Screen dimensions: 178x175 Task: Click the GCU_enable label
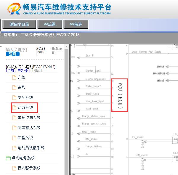click(142, 155)
